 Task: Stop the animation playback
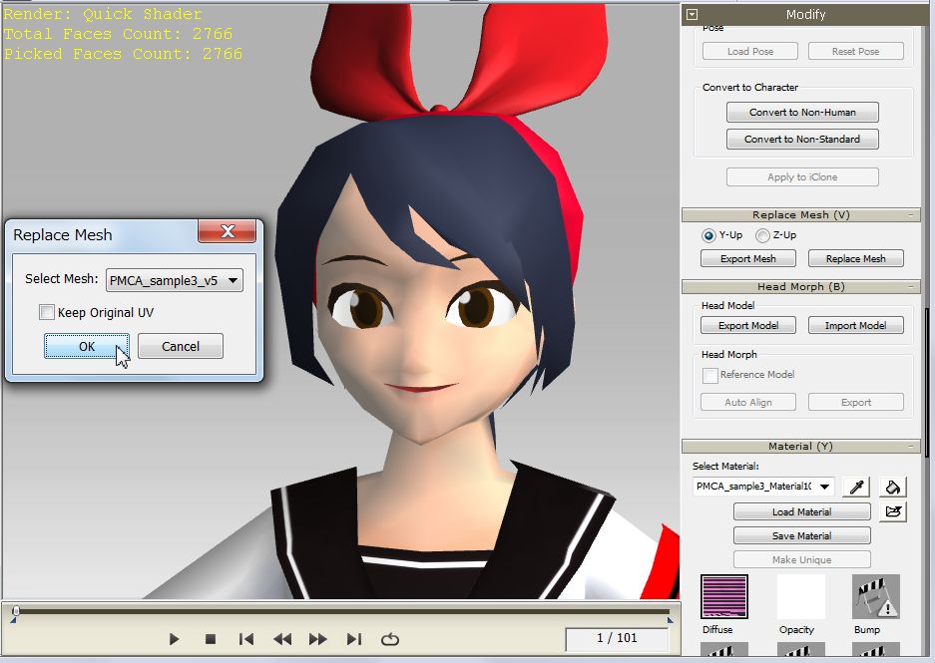pyautogui.click(x=210, y=639)
